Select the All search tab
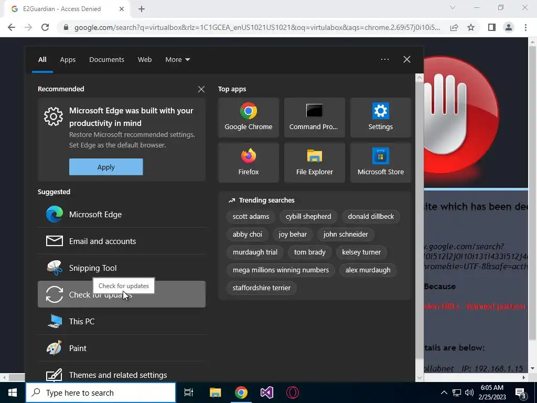Viewport: 537px width, 403px height. click(x=42, y=60)
